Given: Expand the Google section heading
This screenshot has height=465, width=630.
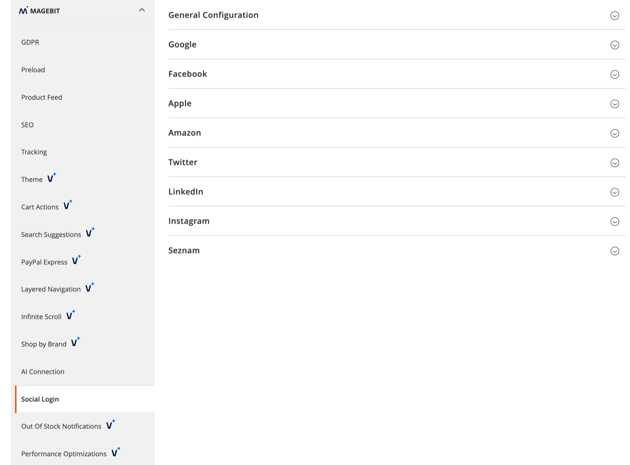Looking at the screenshot, I should (182, 44).
